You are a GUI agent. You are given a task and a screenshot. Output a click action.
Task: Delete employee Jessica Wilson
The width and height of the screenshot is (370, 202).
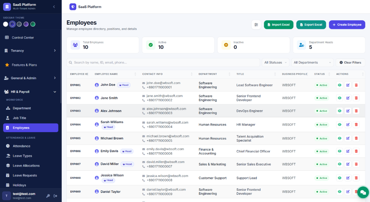pos(356,178)
